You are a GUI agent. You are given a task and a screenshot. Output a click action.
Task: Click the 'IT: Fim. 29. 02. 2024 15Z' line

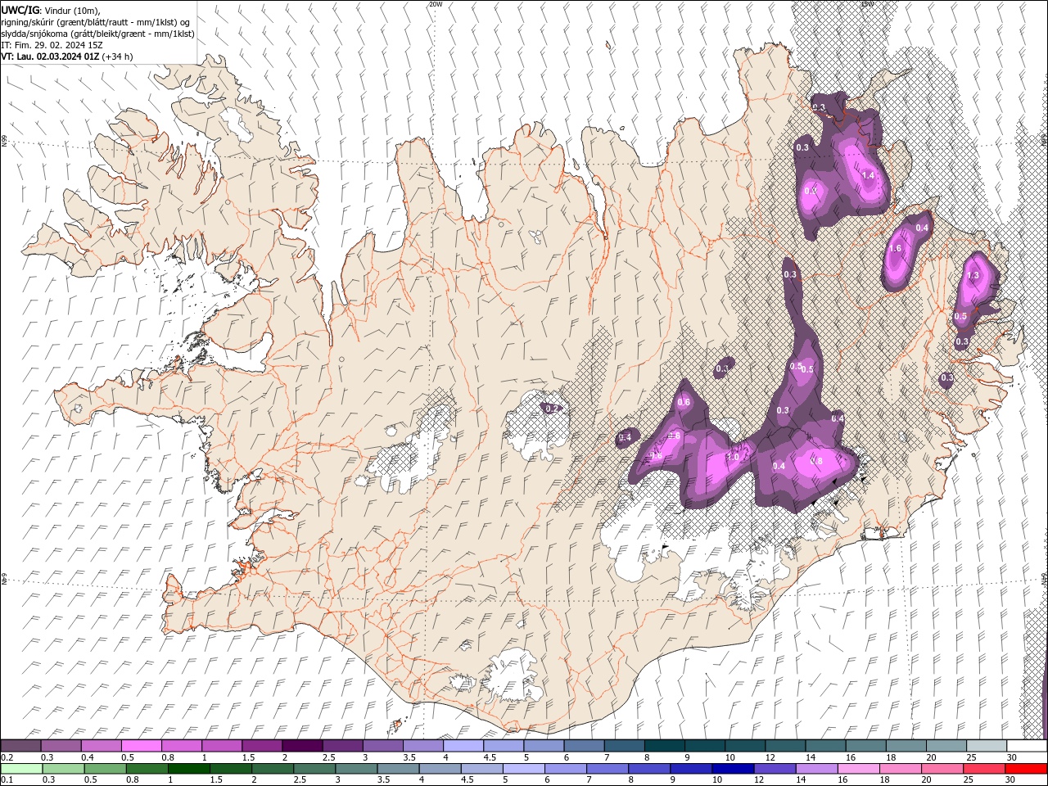coord(52,45)
